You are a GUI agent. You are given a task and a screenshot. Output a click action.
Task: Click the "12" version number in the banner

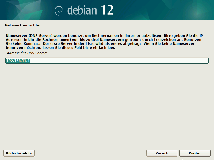coord(107,10)
